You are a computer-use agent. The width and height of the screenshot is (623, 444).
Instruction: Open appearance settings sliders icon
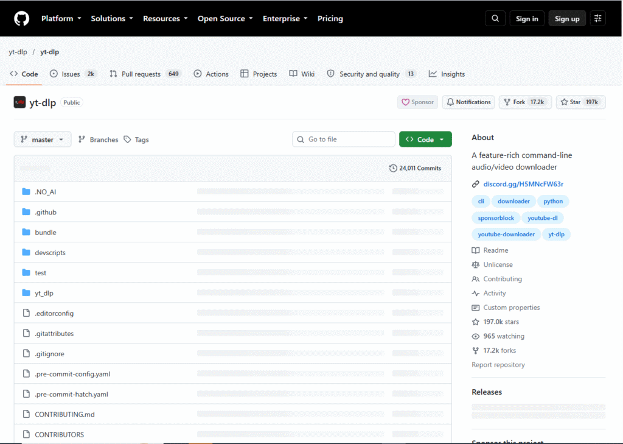point(597,18)
